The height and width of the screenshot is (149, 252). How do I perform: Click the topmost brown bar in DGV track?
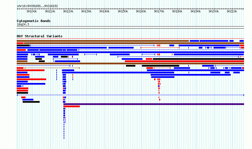tap(103, 41)
